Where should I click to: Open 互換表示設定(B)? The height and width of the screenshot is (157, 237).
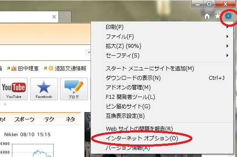168,116
